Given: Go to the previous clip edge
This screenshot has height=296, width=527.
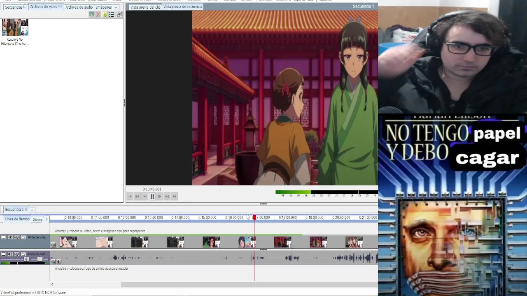Looking at the screenshot, I should tap(137, 197).
